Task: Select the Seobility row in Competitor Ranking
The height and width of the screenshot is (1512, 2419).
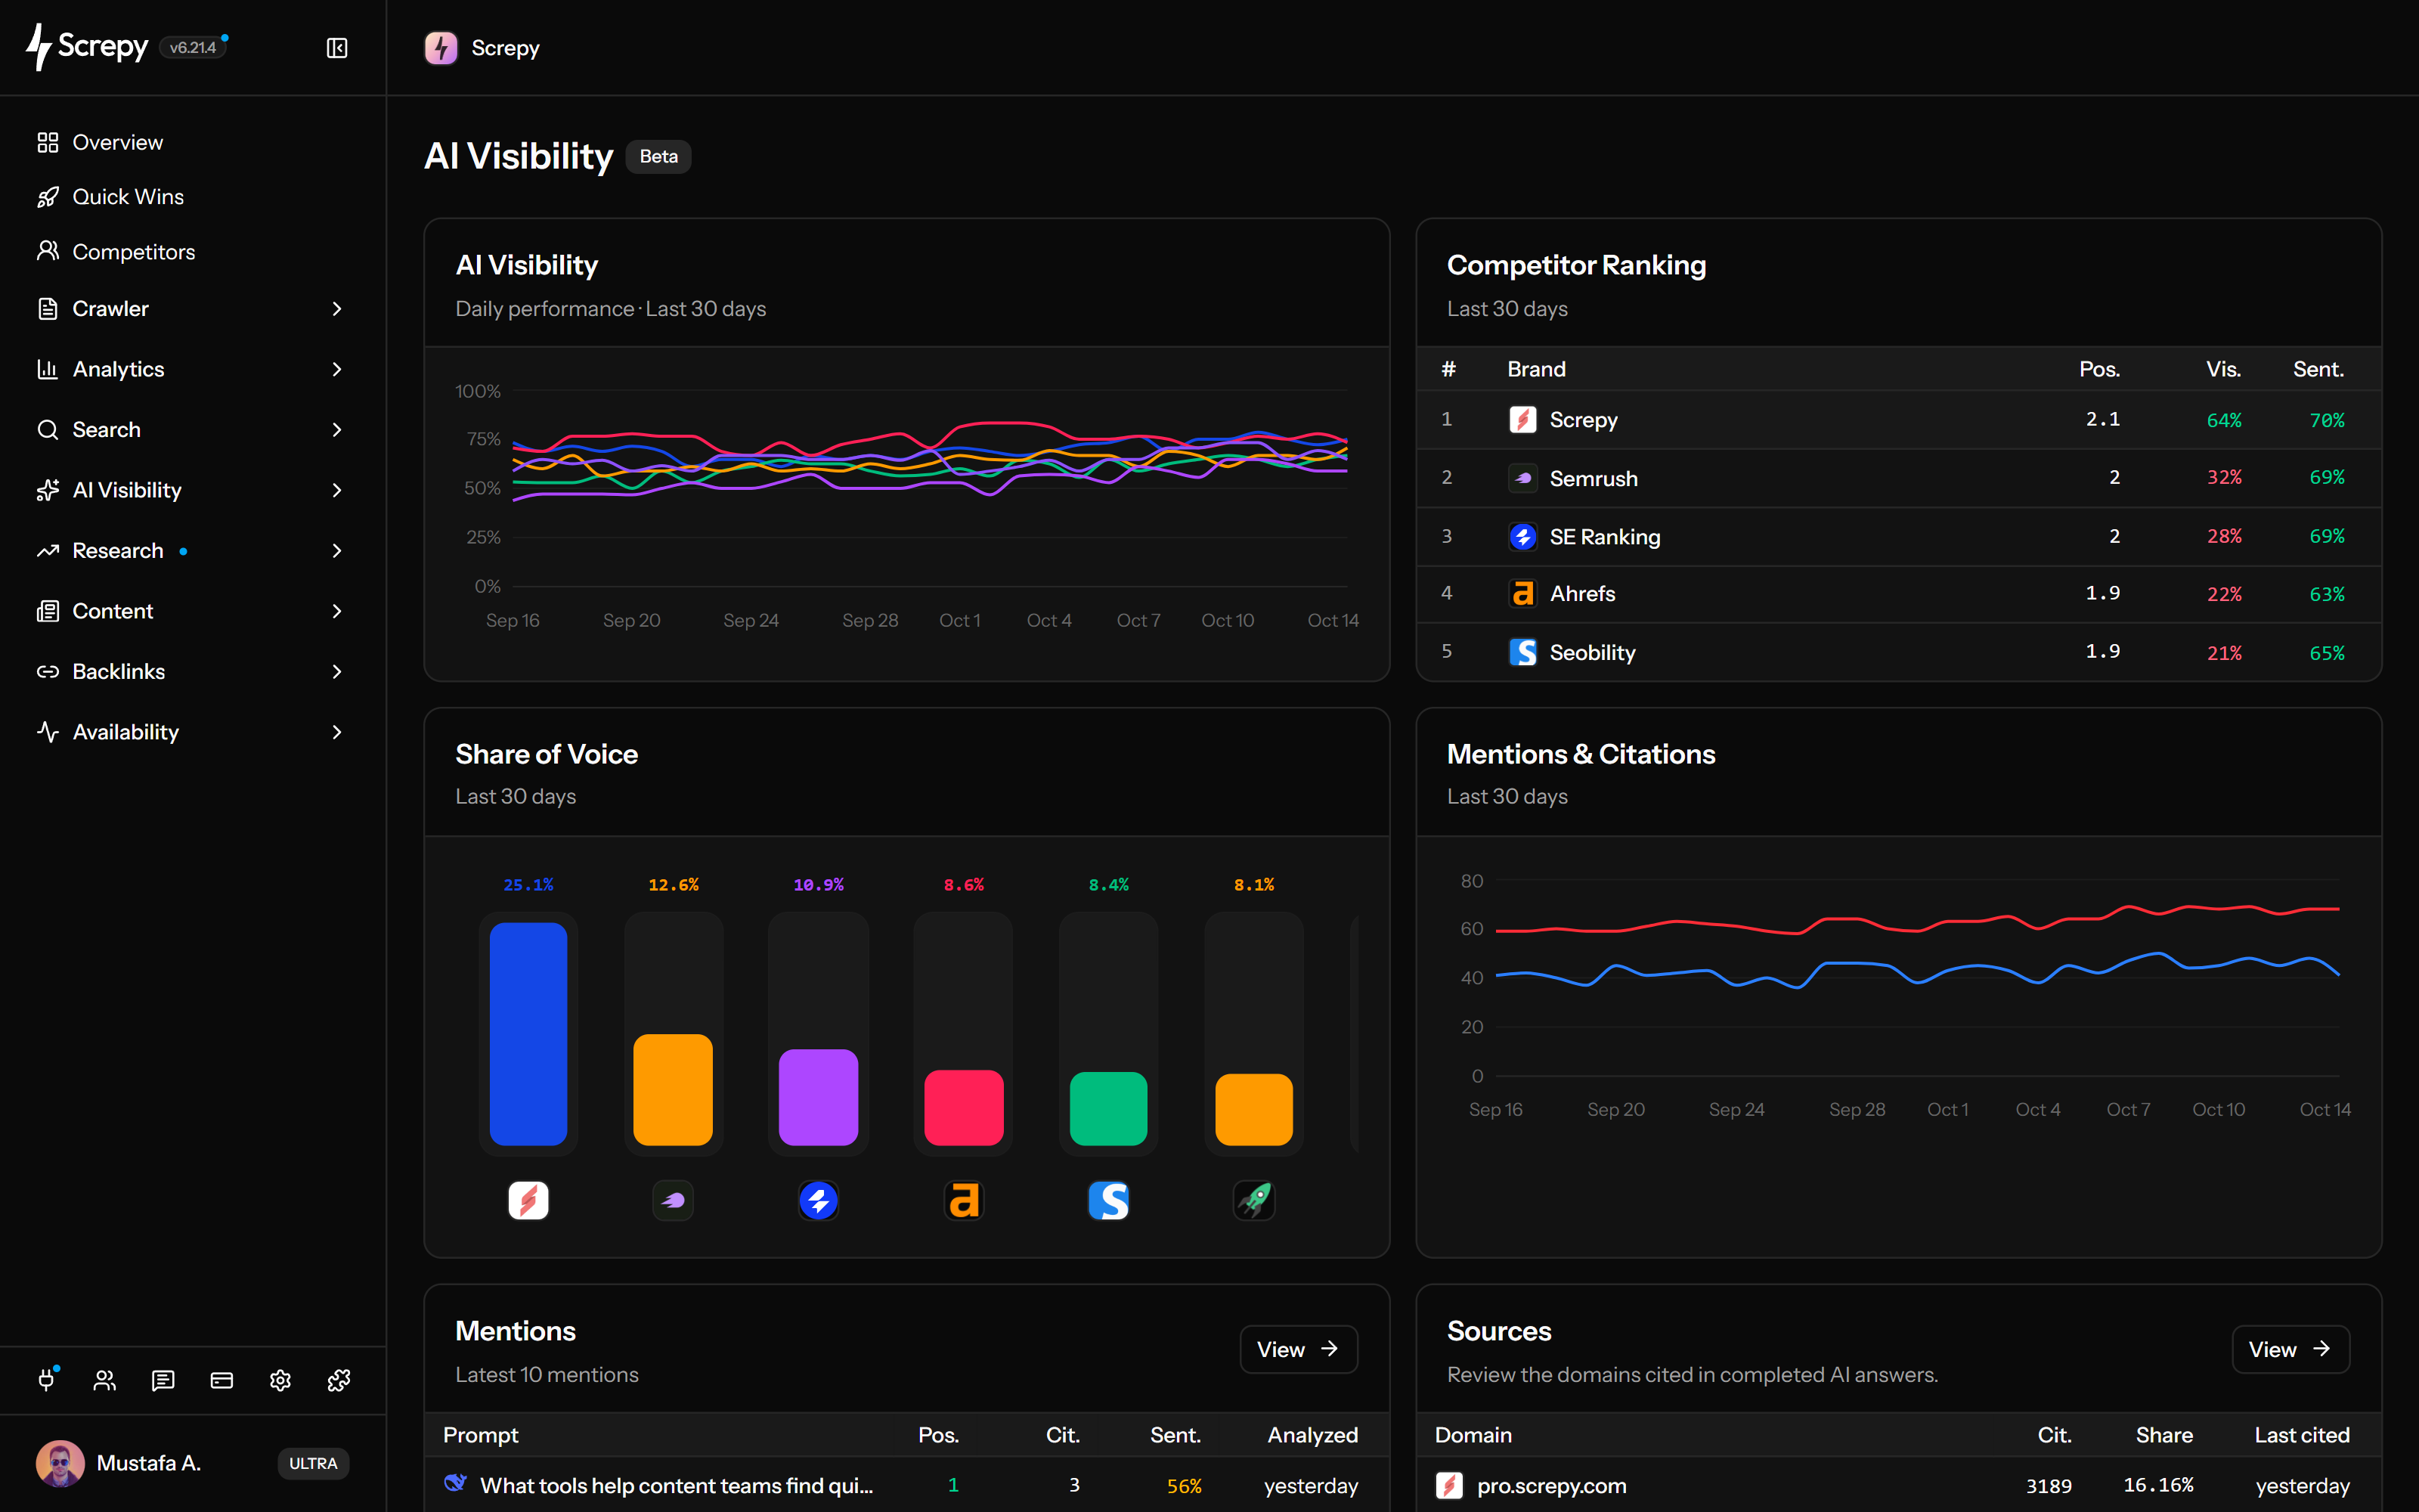Action: click(1898, 652)
